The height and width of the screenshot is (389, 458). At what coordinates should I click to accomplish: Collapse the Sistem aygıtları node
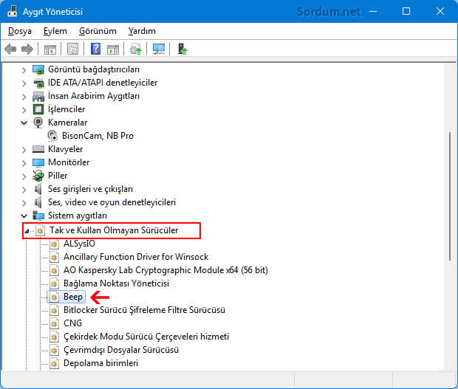(24, 216)
